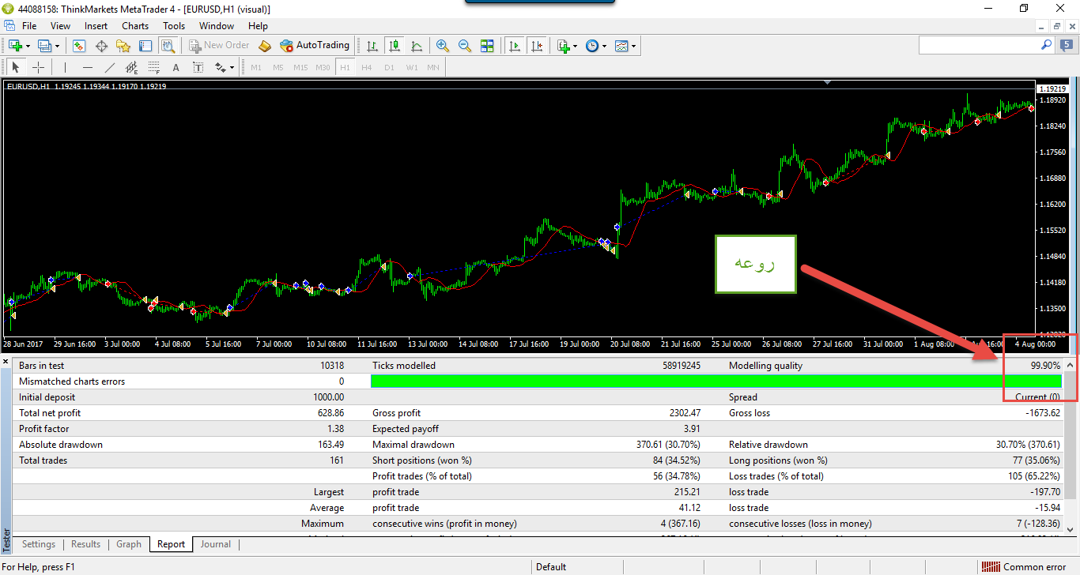Select the Fibonacci retracement tool
Image resolution: width=1080 pixels, height=575 pixels.
coord(131,68)
